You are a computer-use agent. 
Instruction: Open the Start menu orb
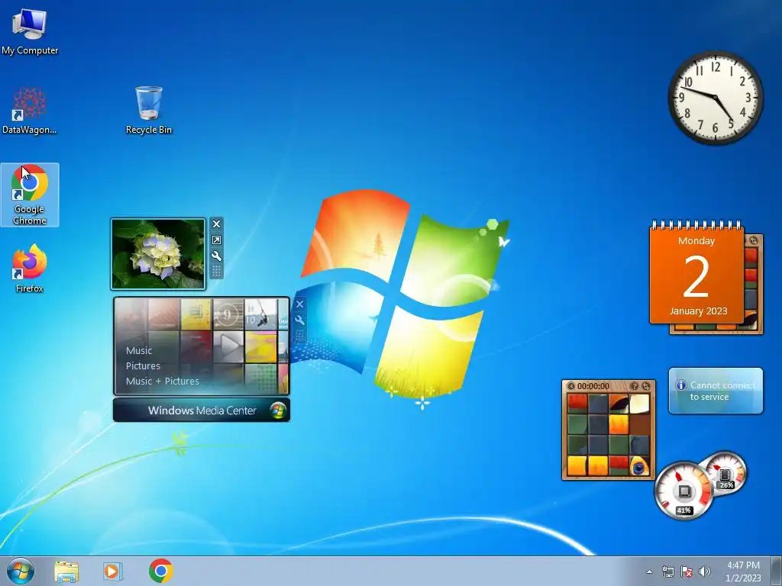pyautogui.click(x=21, y=571)
